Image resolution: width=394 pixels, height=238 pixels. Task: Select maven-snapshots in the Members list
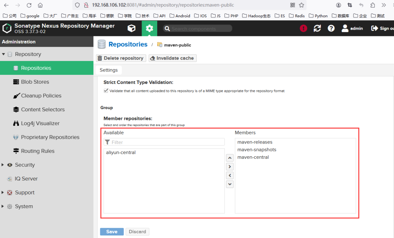coord(295,150)
